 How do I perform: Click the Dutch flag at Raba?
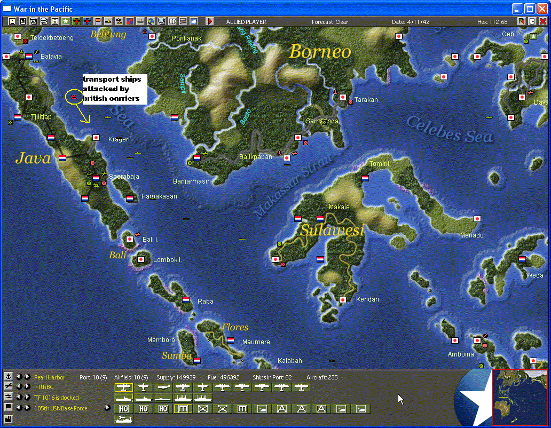(186, 300)
